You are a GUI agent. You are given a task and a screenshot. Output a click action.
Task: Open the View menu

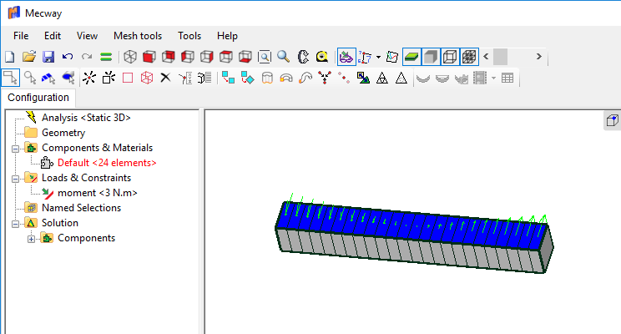pyautogui.click(x=87, y=36)
